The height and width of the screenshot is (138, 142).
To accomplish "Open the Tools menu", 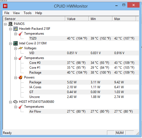I will [27, 13].
